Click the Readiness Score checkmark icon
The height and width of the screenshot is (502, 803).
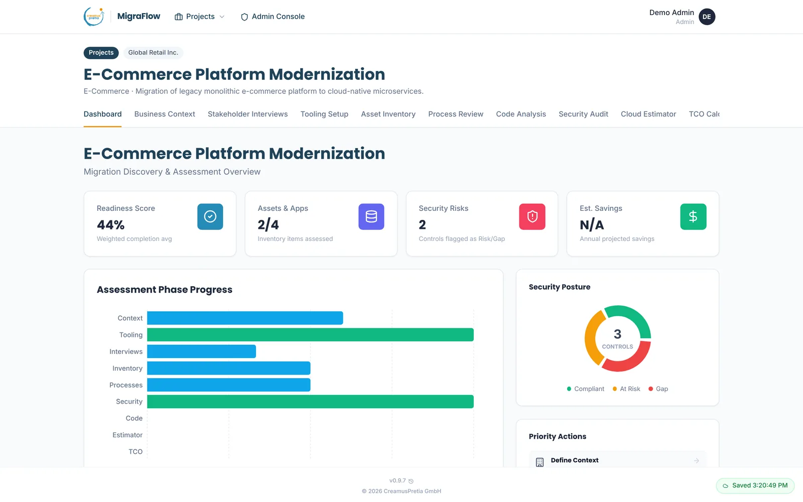[210, 216]
